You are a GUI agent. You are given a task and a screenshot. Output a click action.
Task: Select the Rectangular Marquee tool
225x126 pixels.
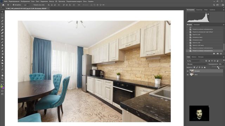2,15
